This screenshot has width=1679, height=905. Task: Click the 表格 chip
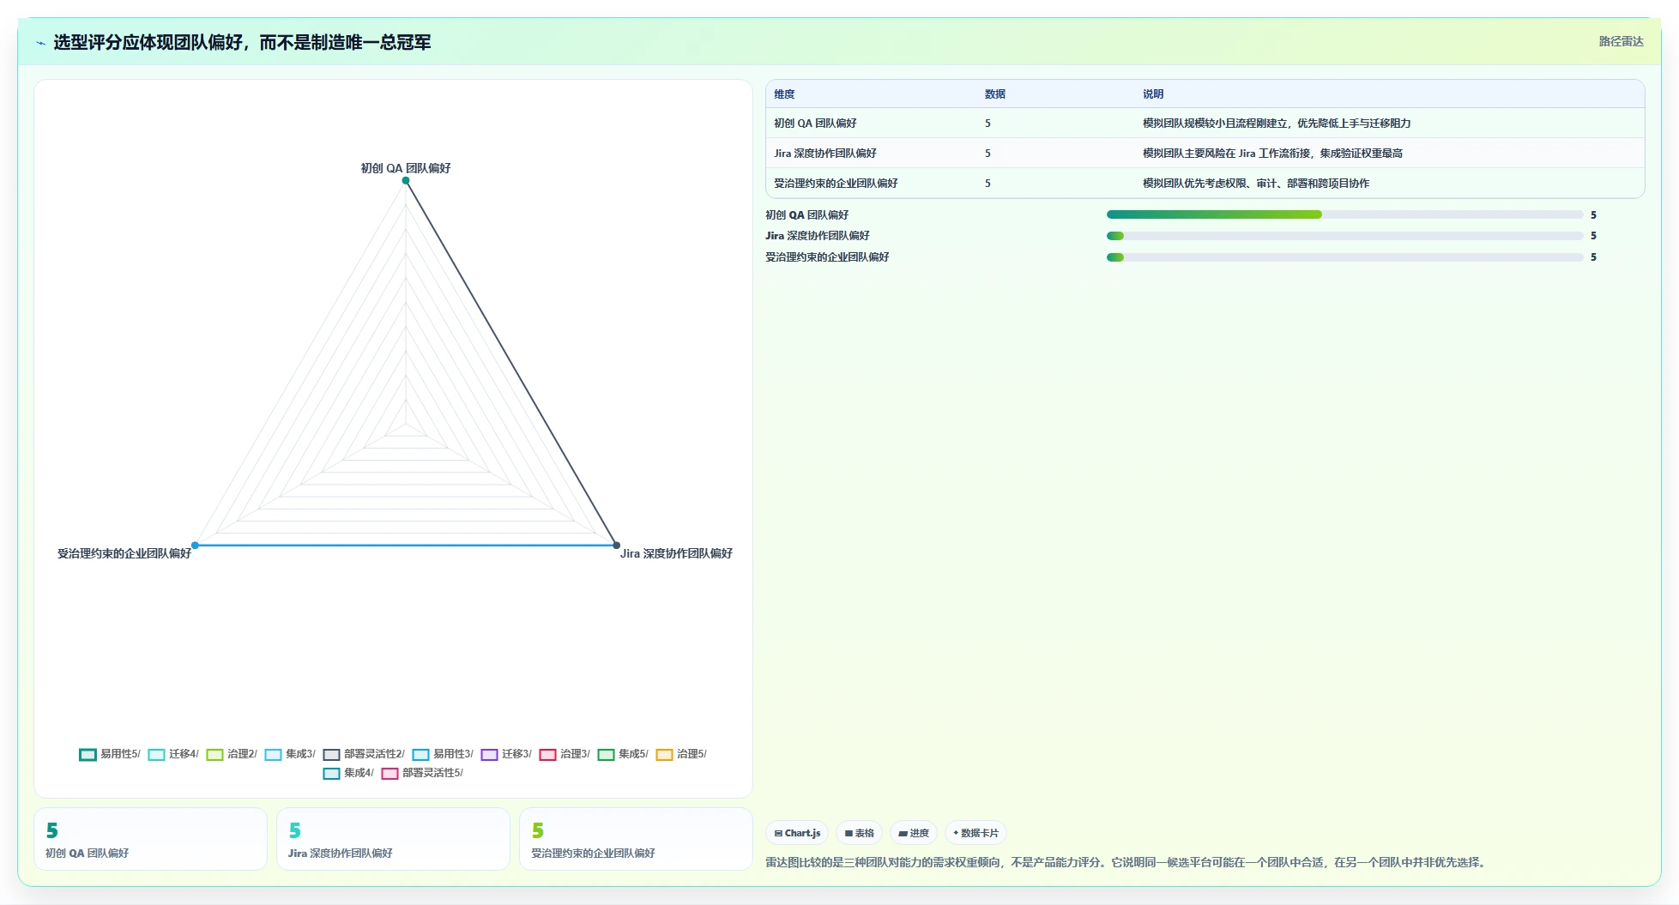[x=859, y=833]
